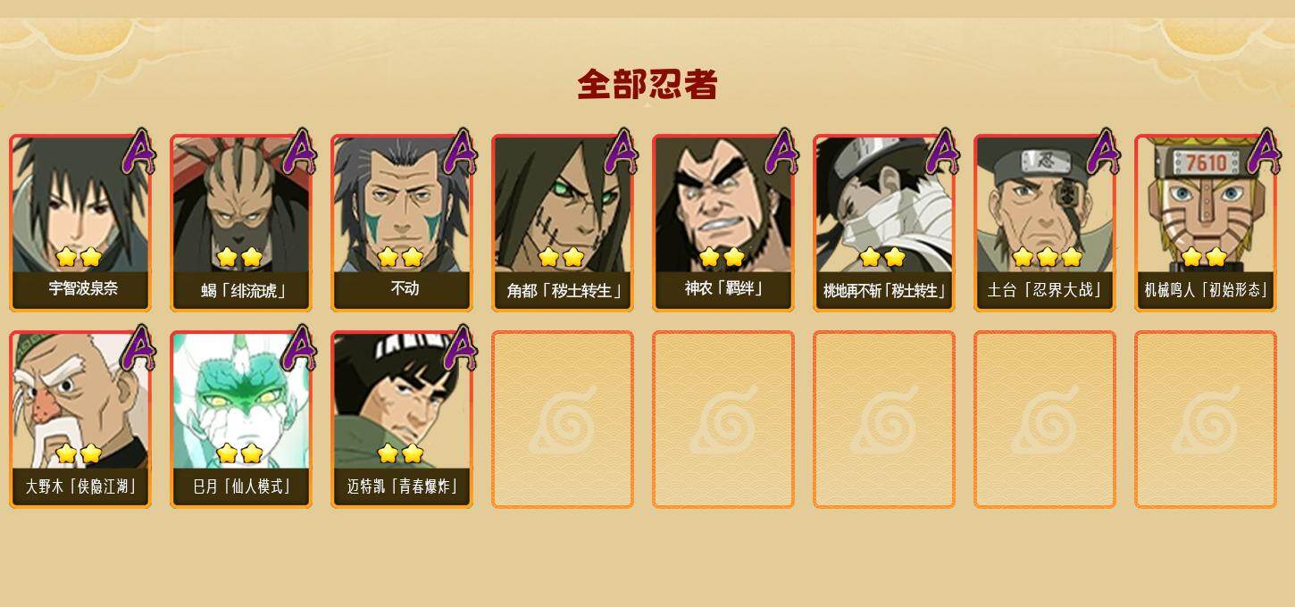Click the last empty leaf-symbol slot
This screenshot has width=1295, height=607.
coord(1206,419)
